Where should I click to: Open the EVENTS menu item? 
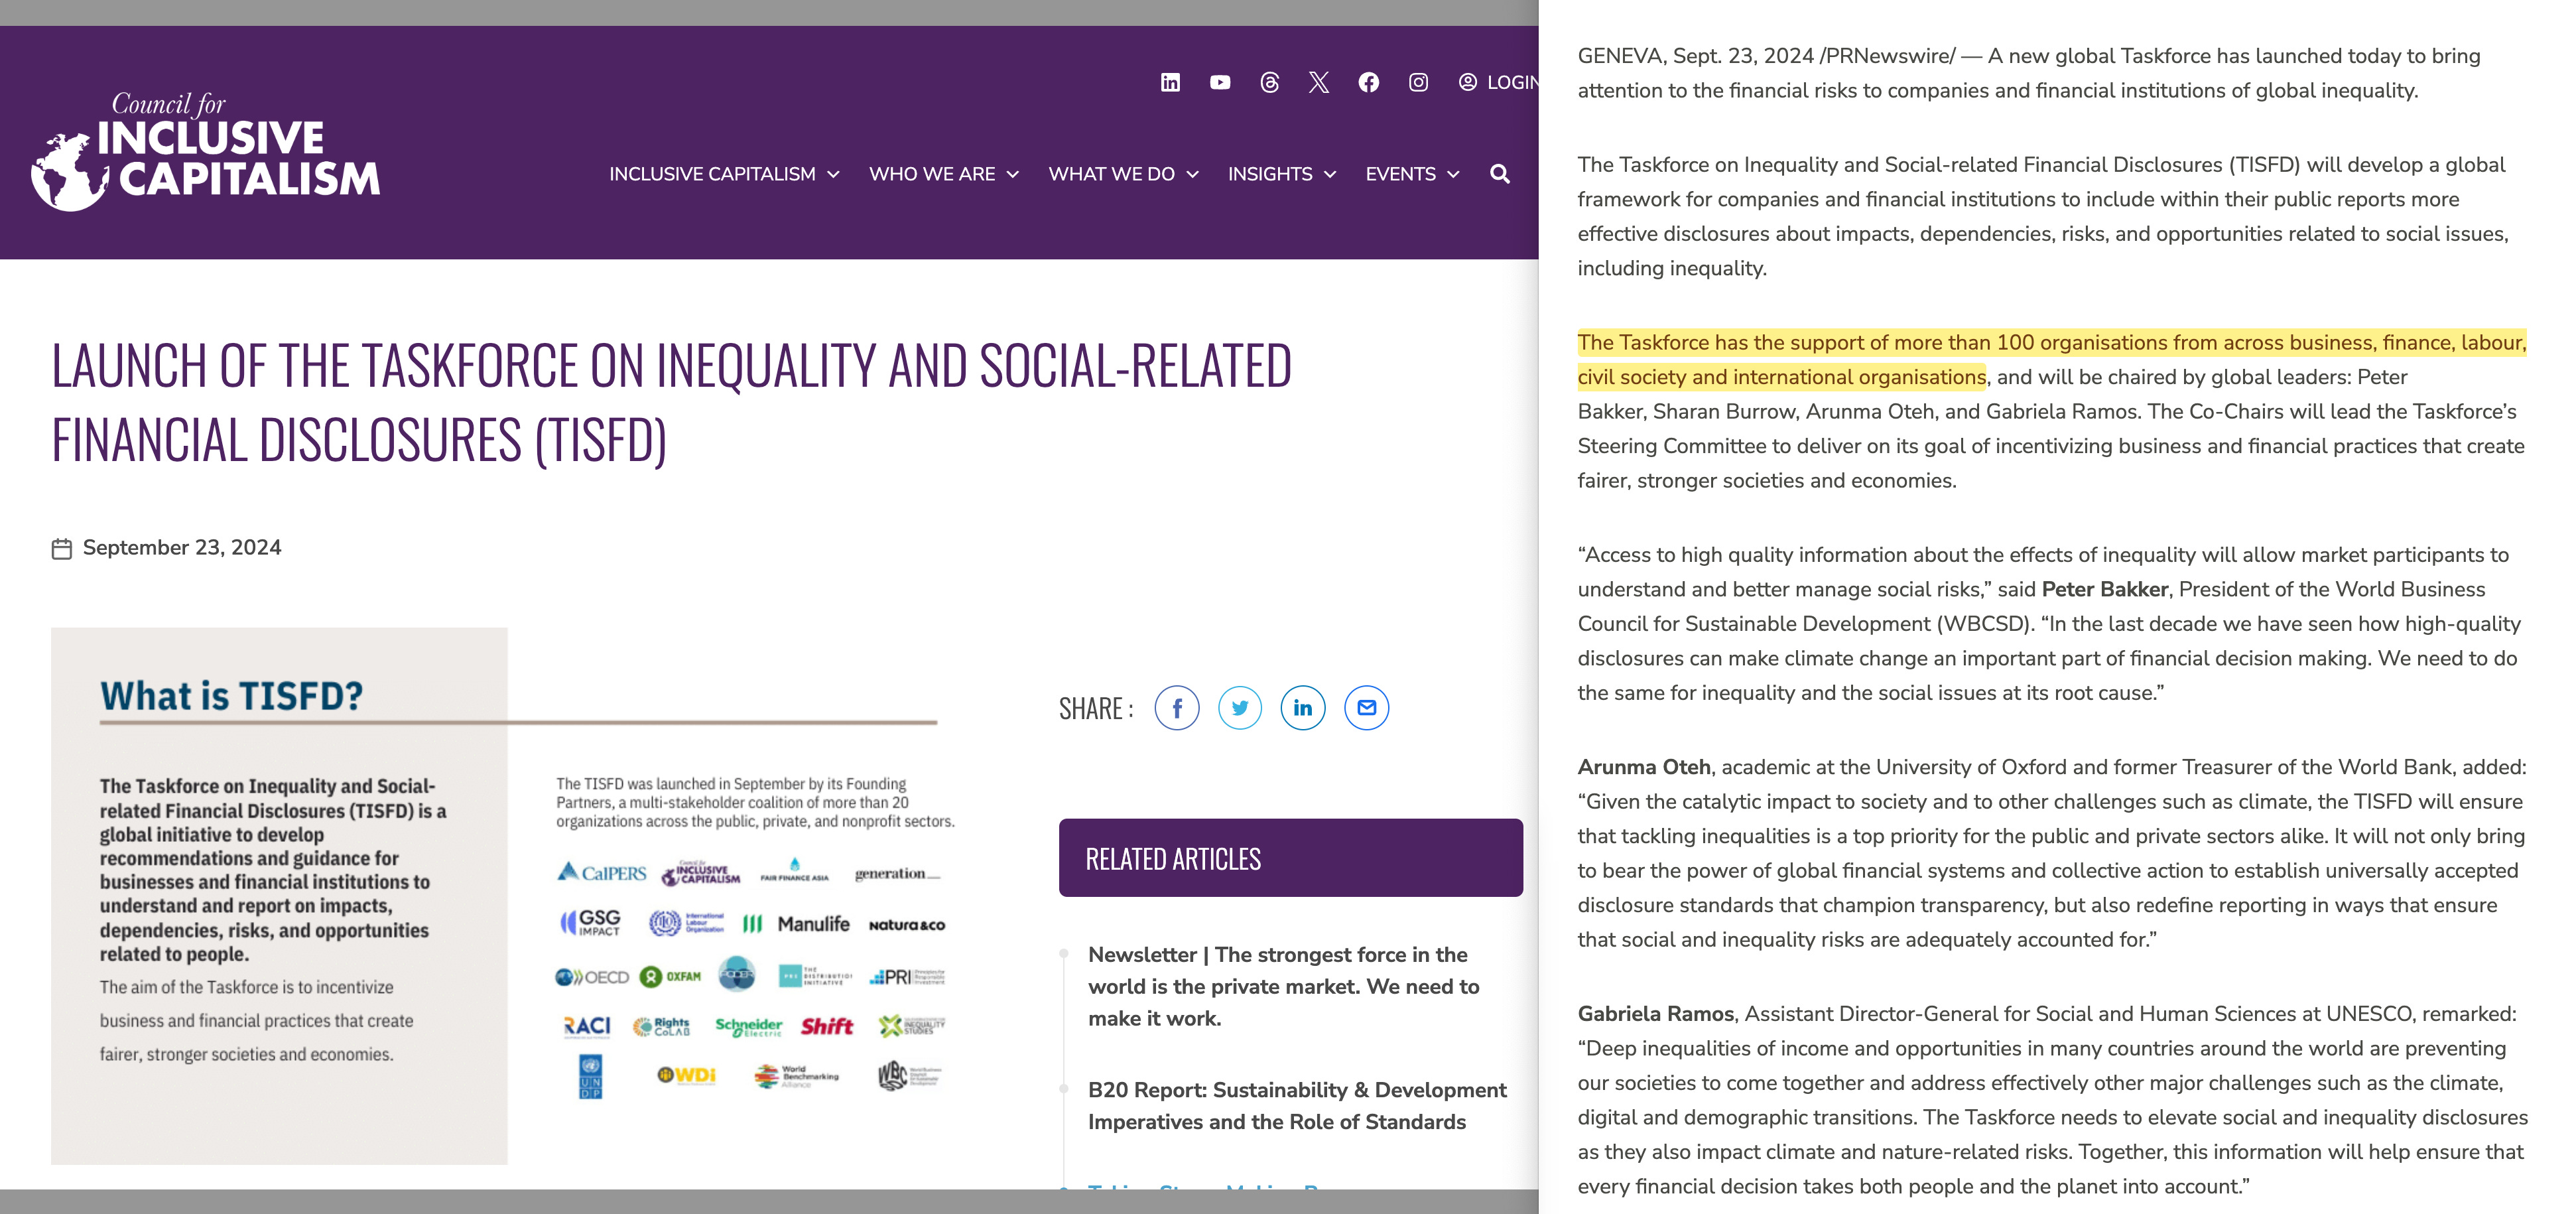1400,174
